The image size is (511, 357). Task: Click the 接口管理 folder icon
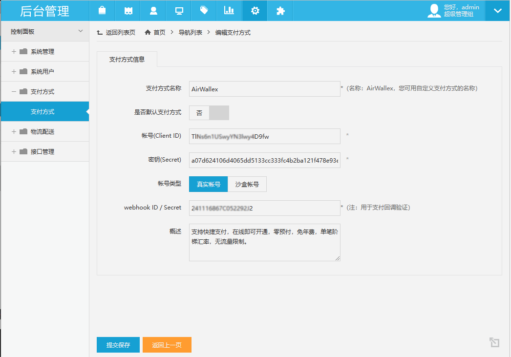23,151
